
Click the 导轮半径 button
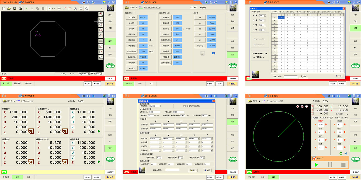pyautogui.click(x=200, y=46)
